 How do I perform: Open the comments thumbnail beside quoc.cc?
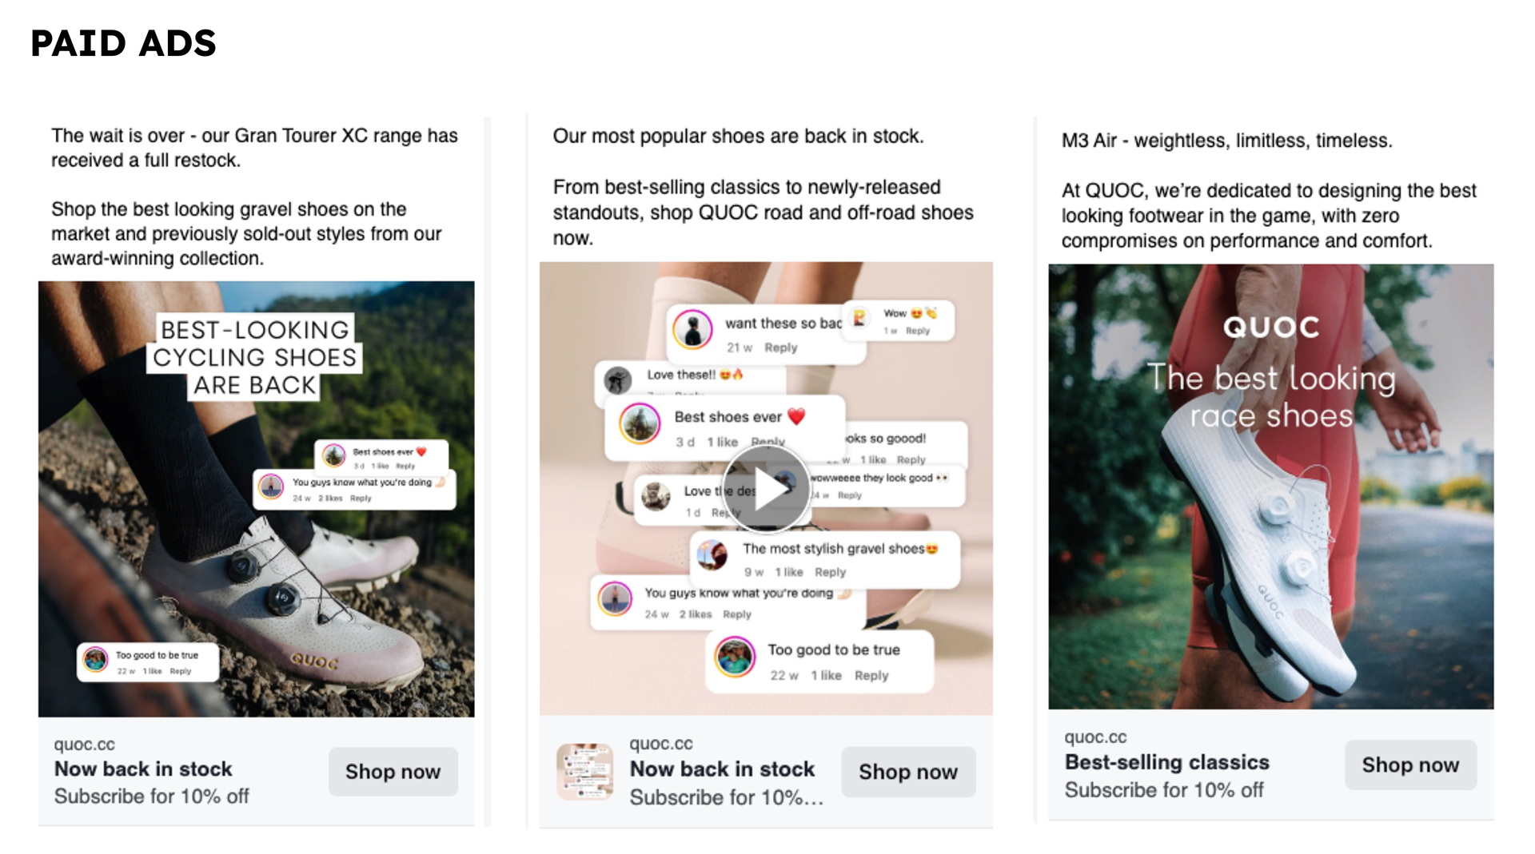(585, 772)
